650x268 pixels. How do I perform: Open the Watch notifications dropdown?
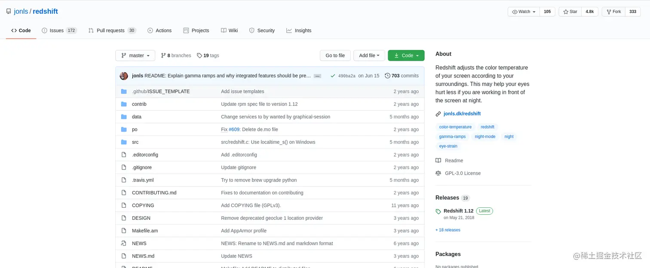(524, 12)
